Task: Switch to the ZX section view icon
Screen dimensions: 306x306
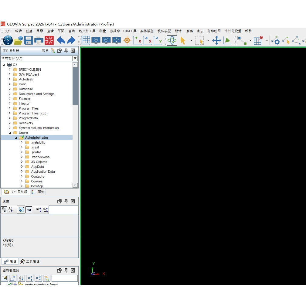Action: (x=148, y=40)
